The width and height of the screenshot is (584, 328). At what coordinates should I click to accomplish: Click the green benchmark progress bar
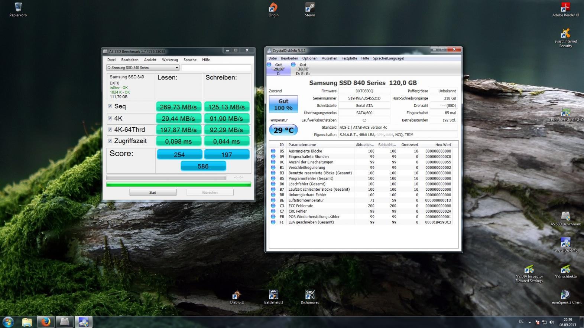tap(178, 184)
